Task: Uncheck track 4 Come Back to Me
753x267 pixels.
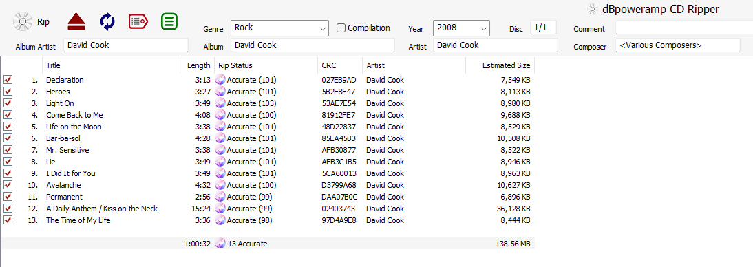Action: [x=8, y=115]
